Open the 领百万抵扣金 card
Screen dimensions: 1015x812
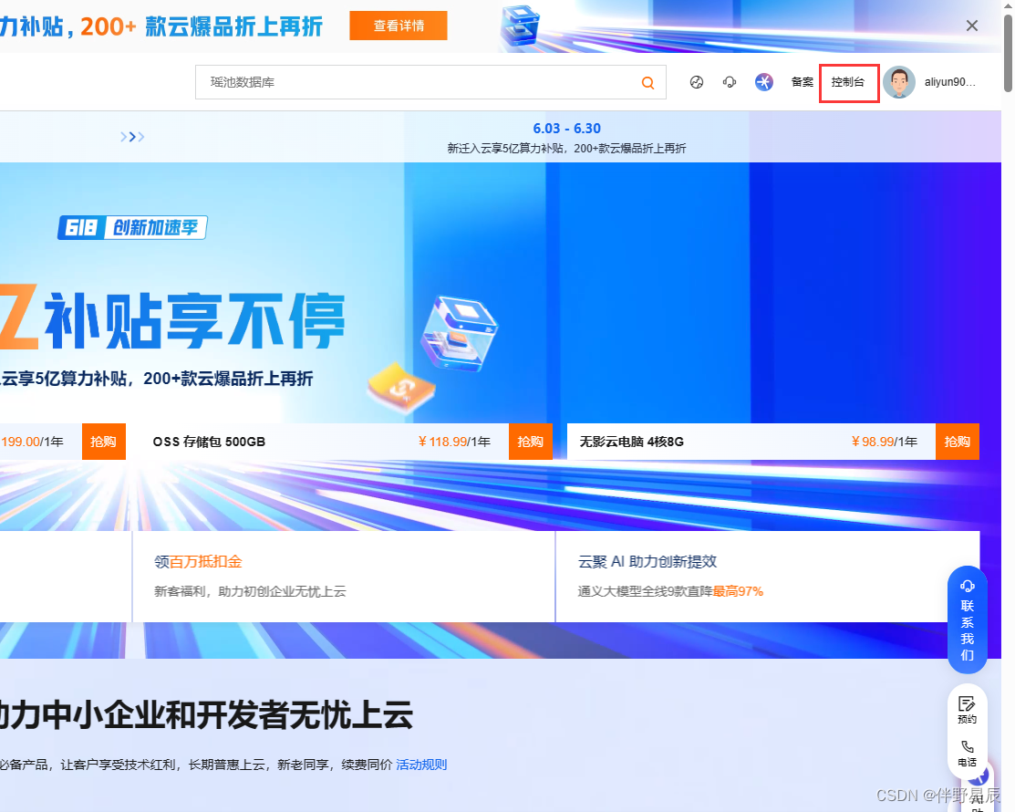click(344, 577)
